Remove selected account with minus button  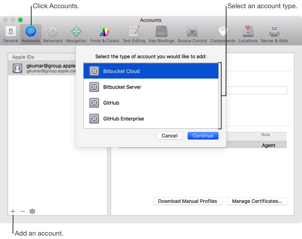point(23,211)
